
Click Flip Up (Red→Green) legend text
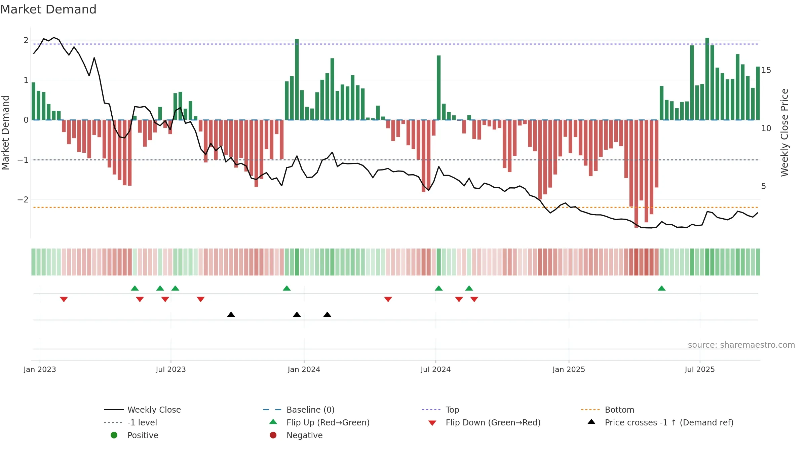pyautogui.click(x=328, y=422)
